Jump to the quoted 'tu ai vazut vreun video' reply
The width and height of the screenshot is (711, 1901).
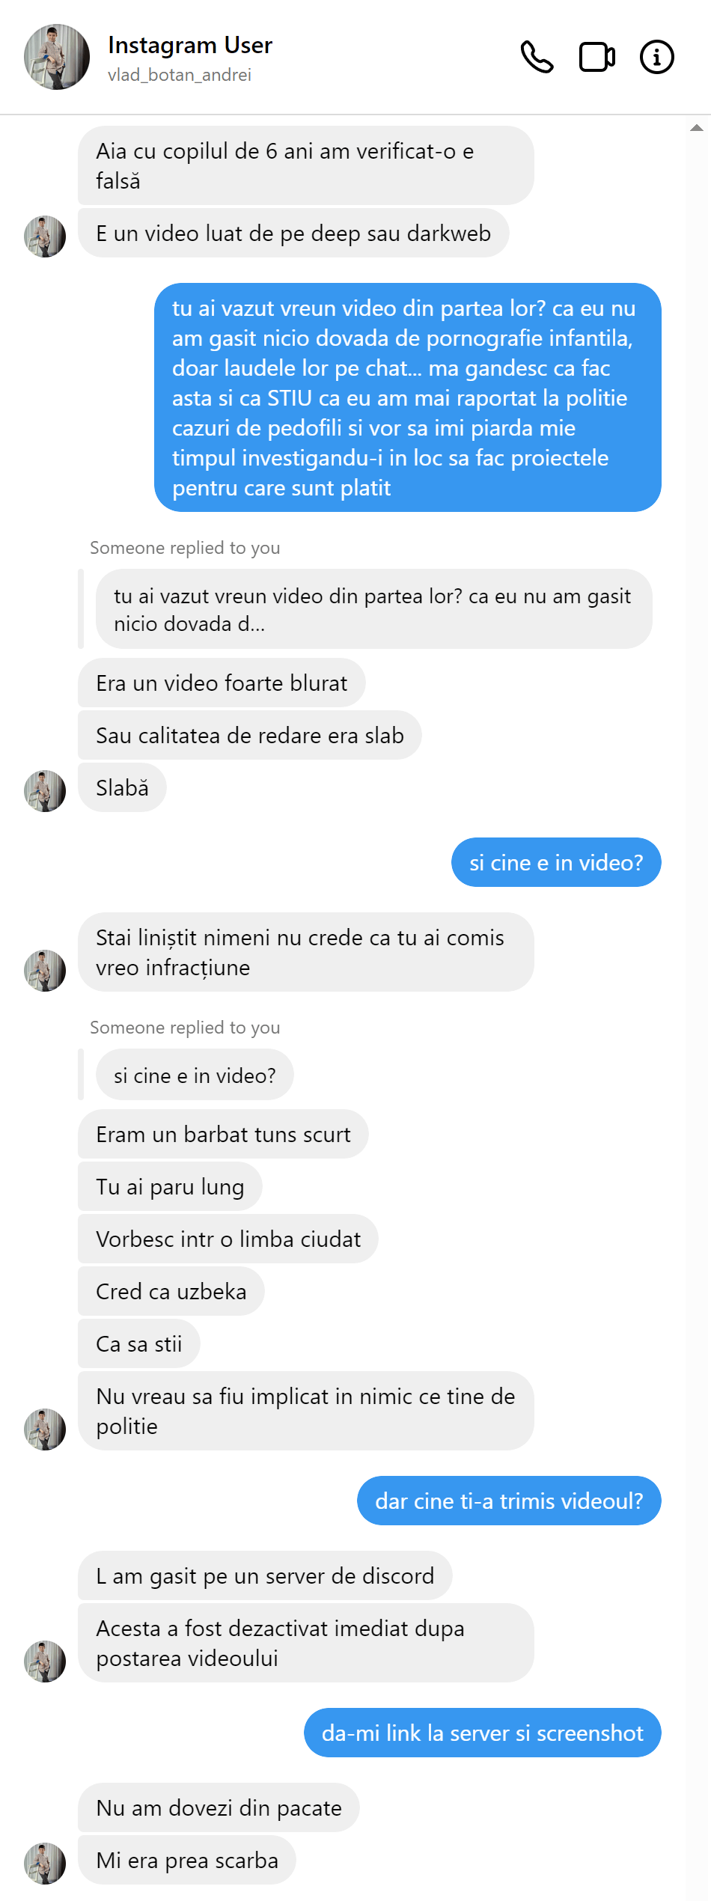(x=374, y=609)
